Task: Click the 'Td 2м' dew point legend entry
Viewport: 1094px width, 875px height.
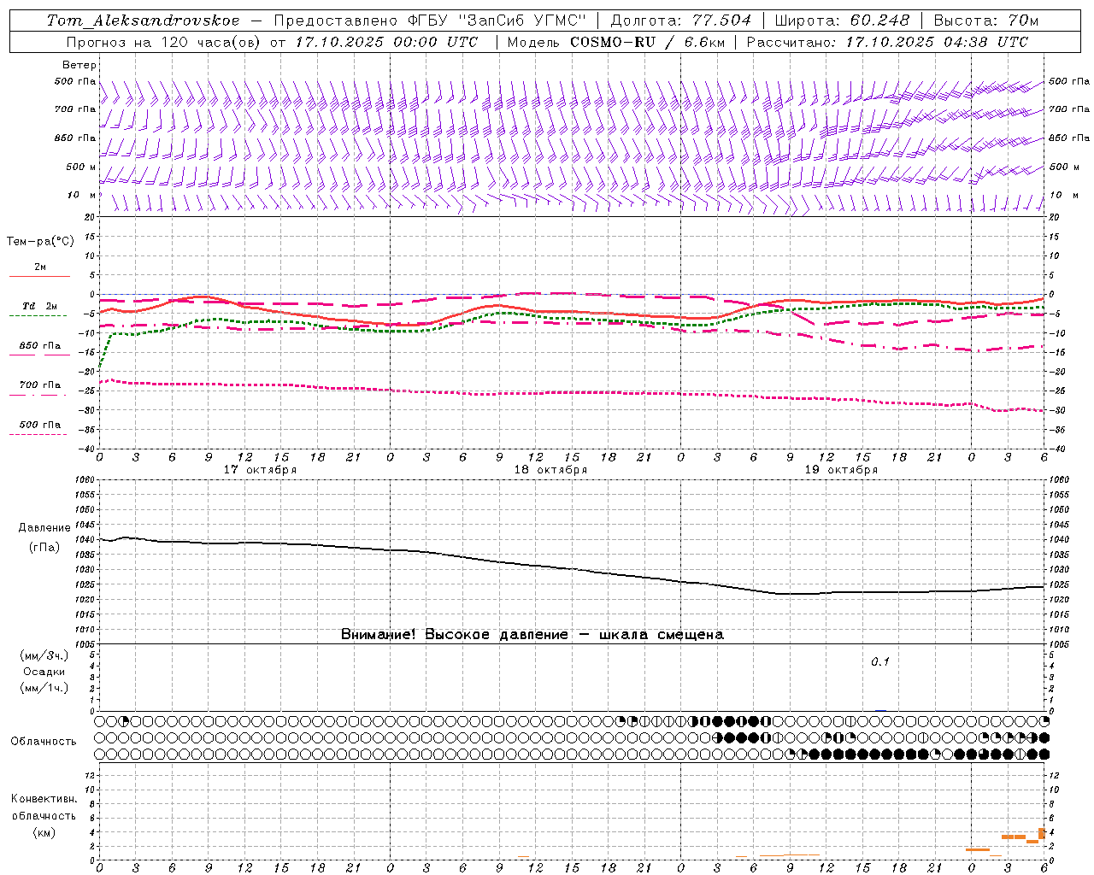Action: [x=40, y=306]
